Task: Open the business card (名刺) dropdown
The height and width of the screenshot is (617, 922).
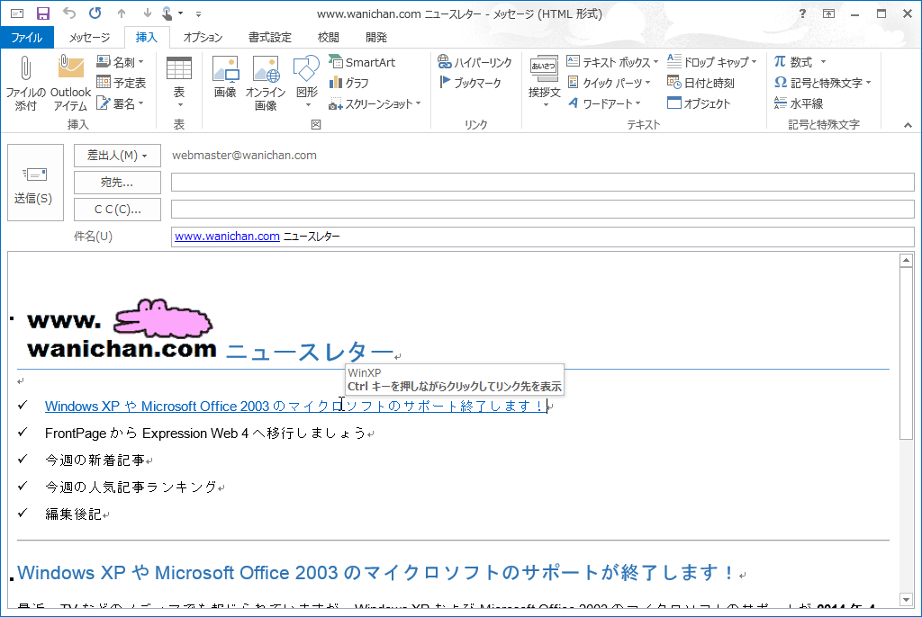Action: point(121,62)
